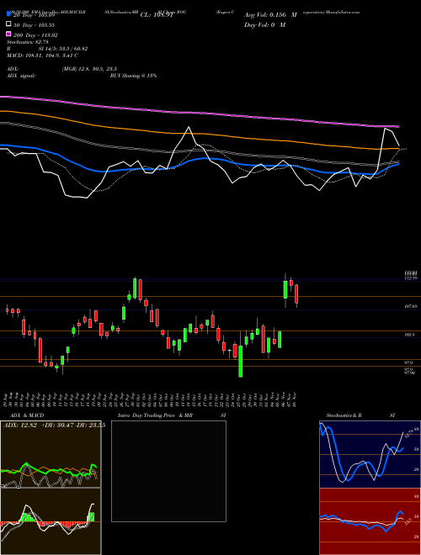Open the red-background RSI chart panel

(x=370, y=521)
